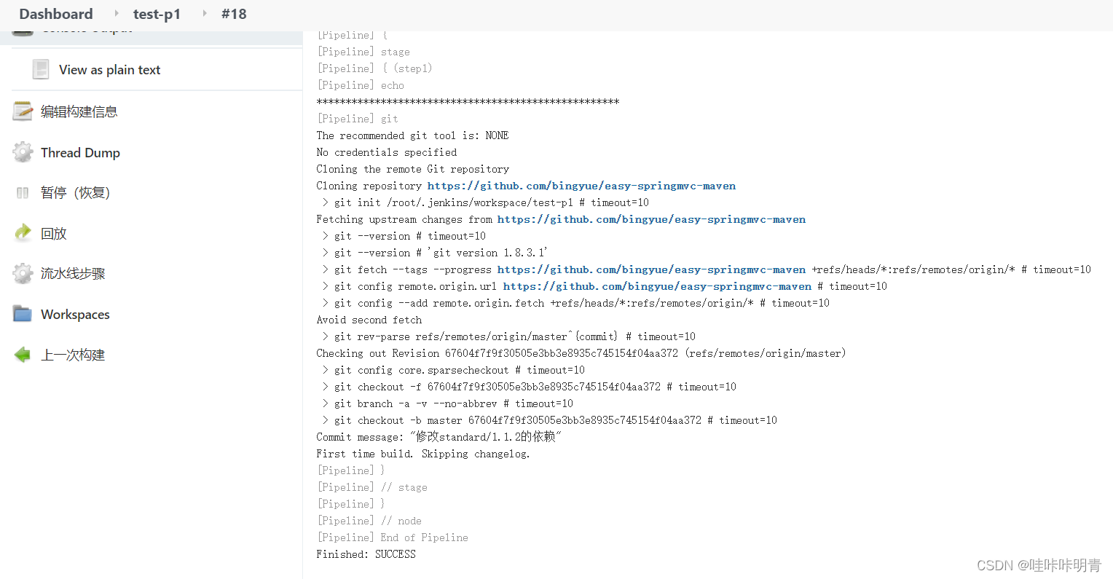Select 暂停（恢复）in sidebar

[75, 193]
